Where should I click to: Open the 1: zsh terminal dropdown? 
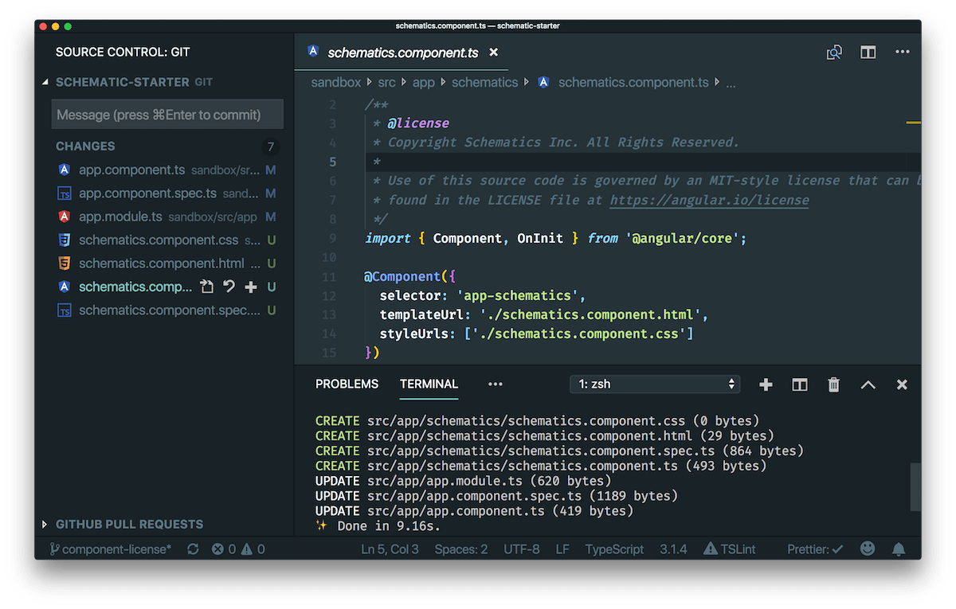pyautogui.click(x=655, y=385)
